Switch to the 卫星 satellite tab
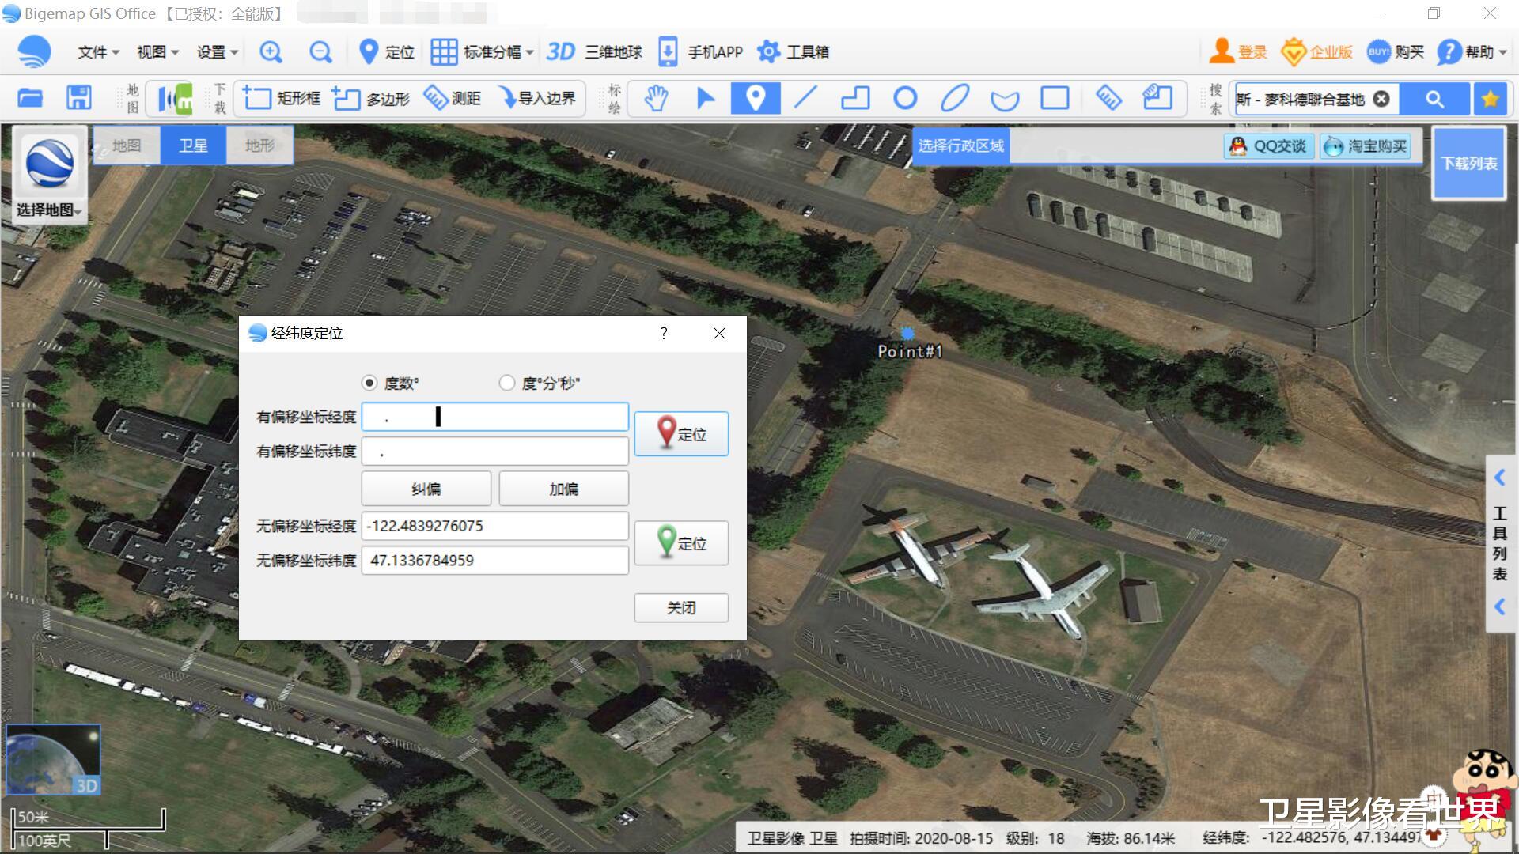The height and width of the screenshot is (854, 1519). 193,145
